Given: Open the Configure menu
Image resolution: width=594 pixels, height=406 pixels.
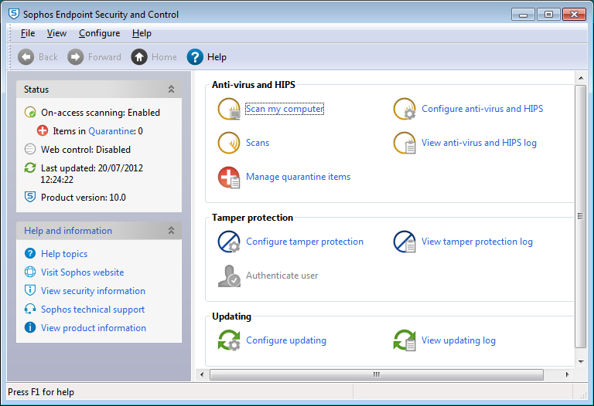Looking at the screenshot, I should point(99,33).
